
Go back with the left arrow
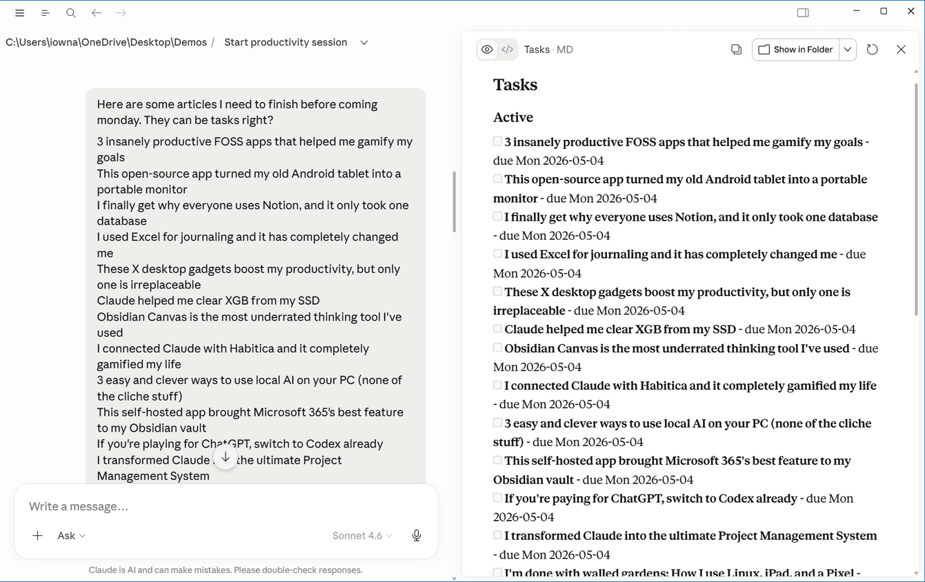(x=97, y=13)
